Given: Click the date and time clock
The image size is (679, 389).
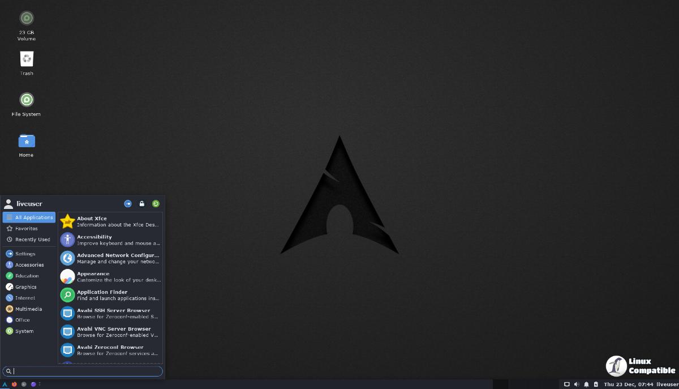Looking at the screenshot, I should 628,384.
